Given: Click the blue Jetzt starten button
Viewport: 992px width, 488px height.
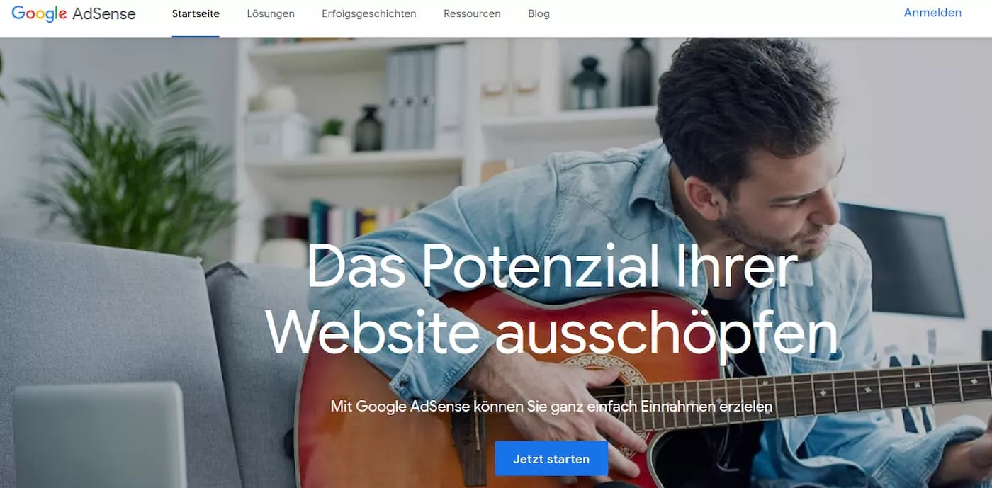Looking at the screenshot, I should pyautogui.click(x=551, y=458).
